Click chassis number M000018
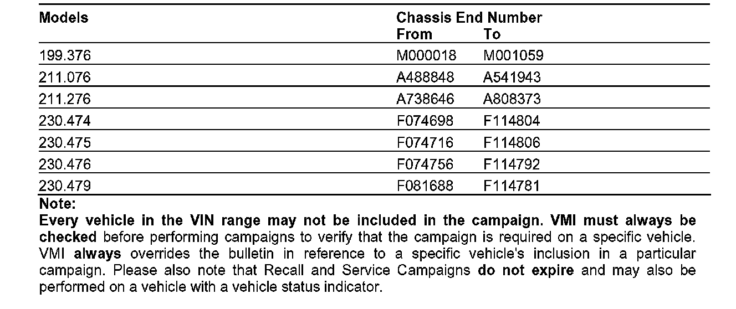This screenshot has height=309, width=736. point(427,55)
